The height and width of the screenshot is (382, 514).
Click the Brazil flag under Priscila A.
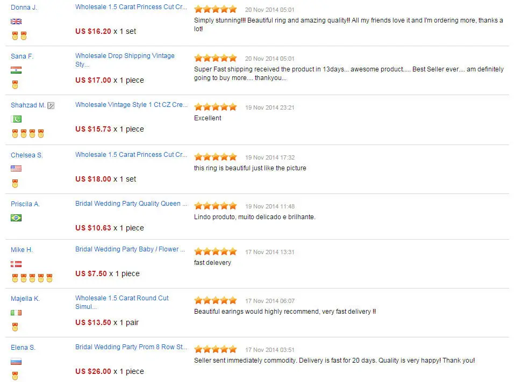[x=16, y=218]
